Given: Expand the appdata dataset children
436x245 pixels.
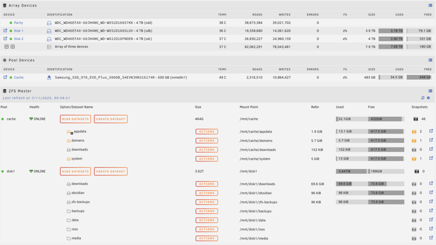Looking at the screenshot, I should [72, 134].
